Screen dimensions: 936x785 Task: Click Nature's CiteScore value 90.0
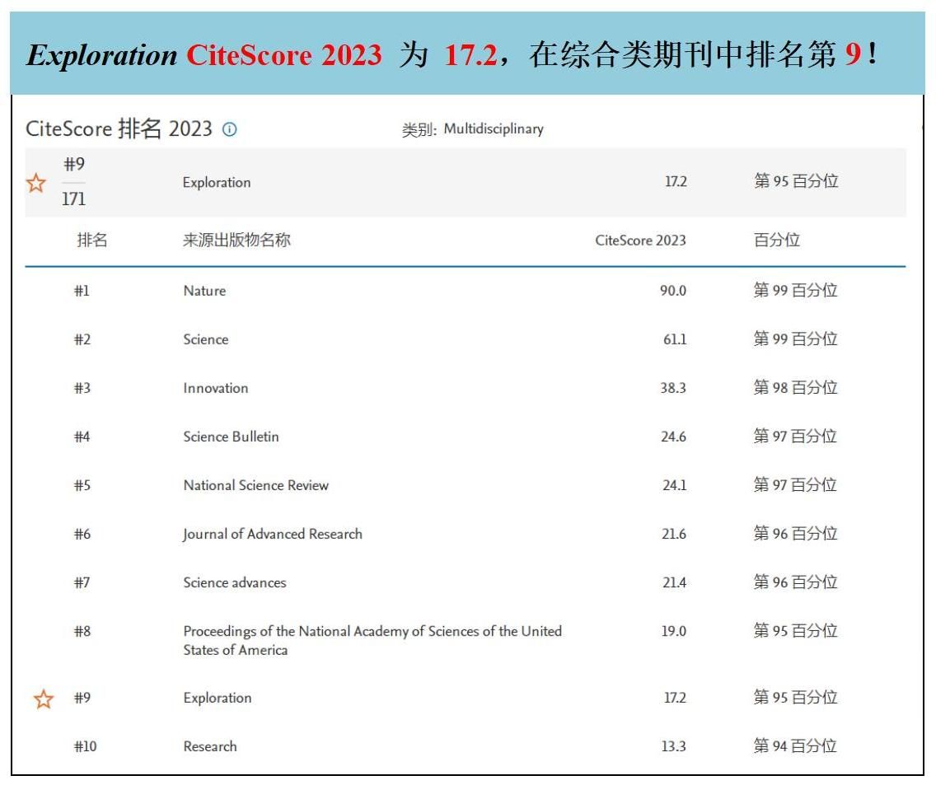(672, 291)
